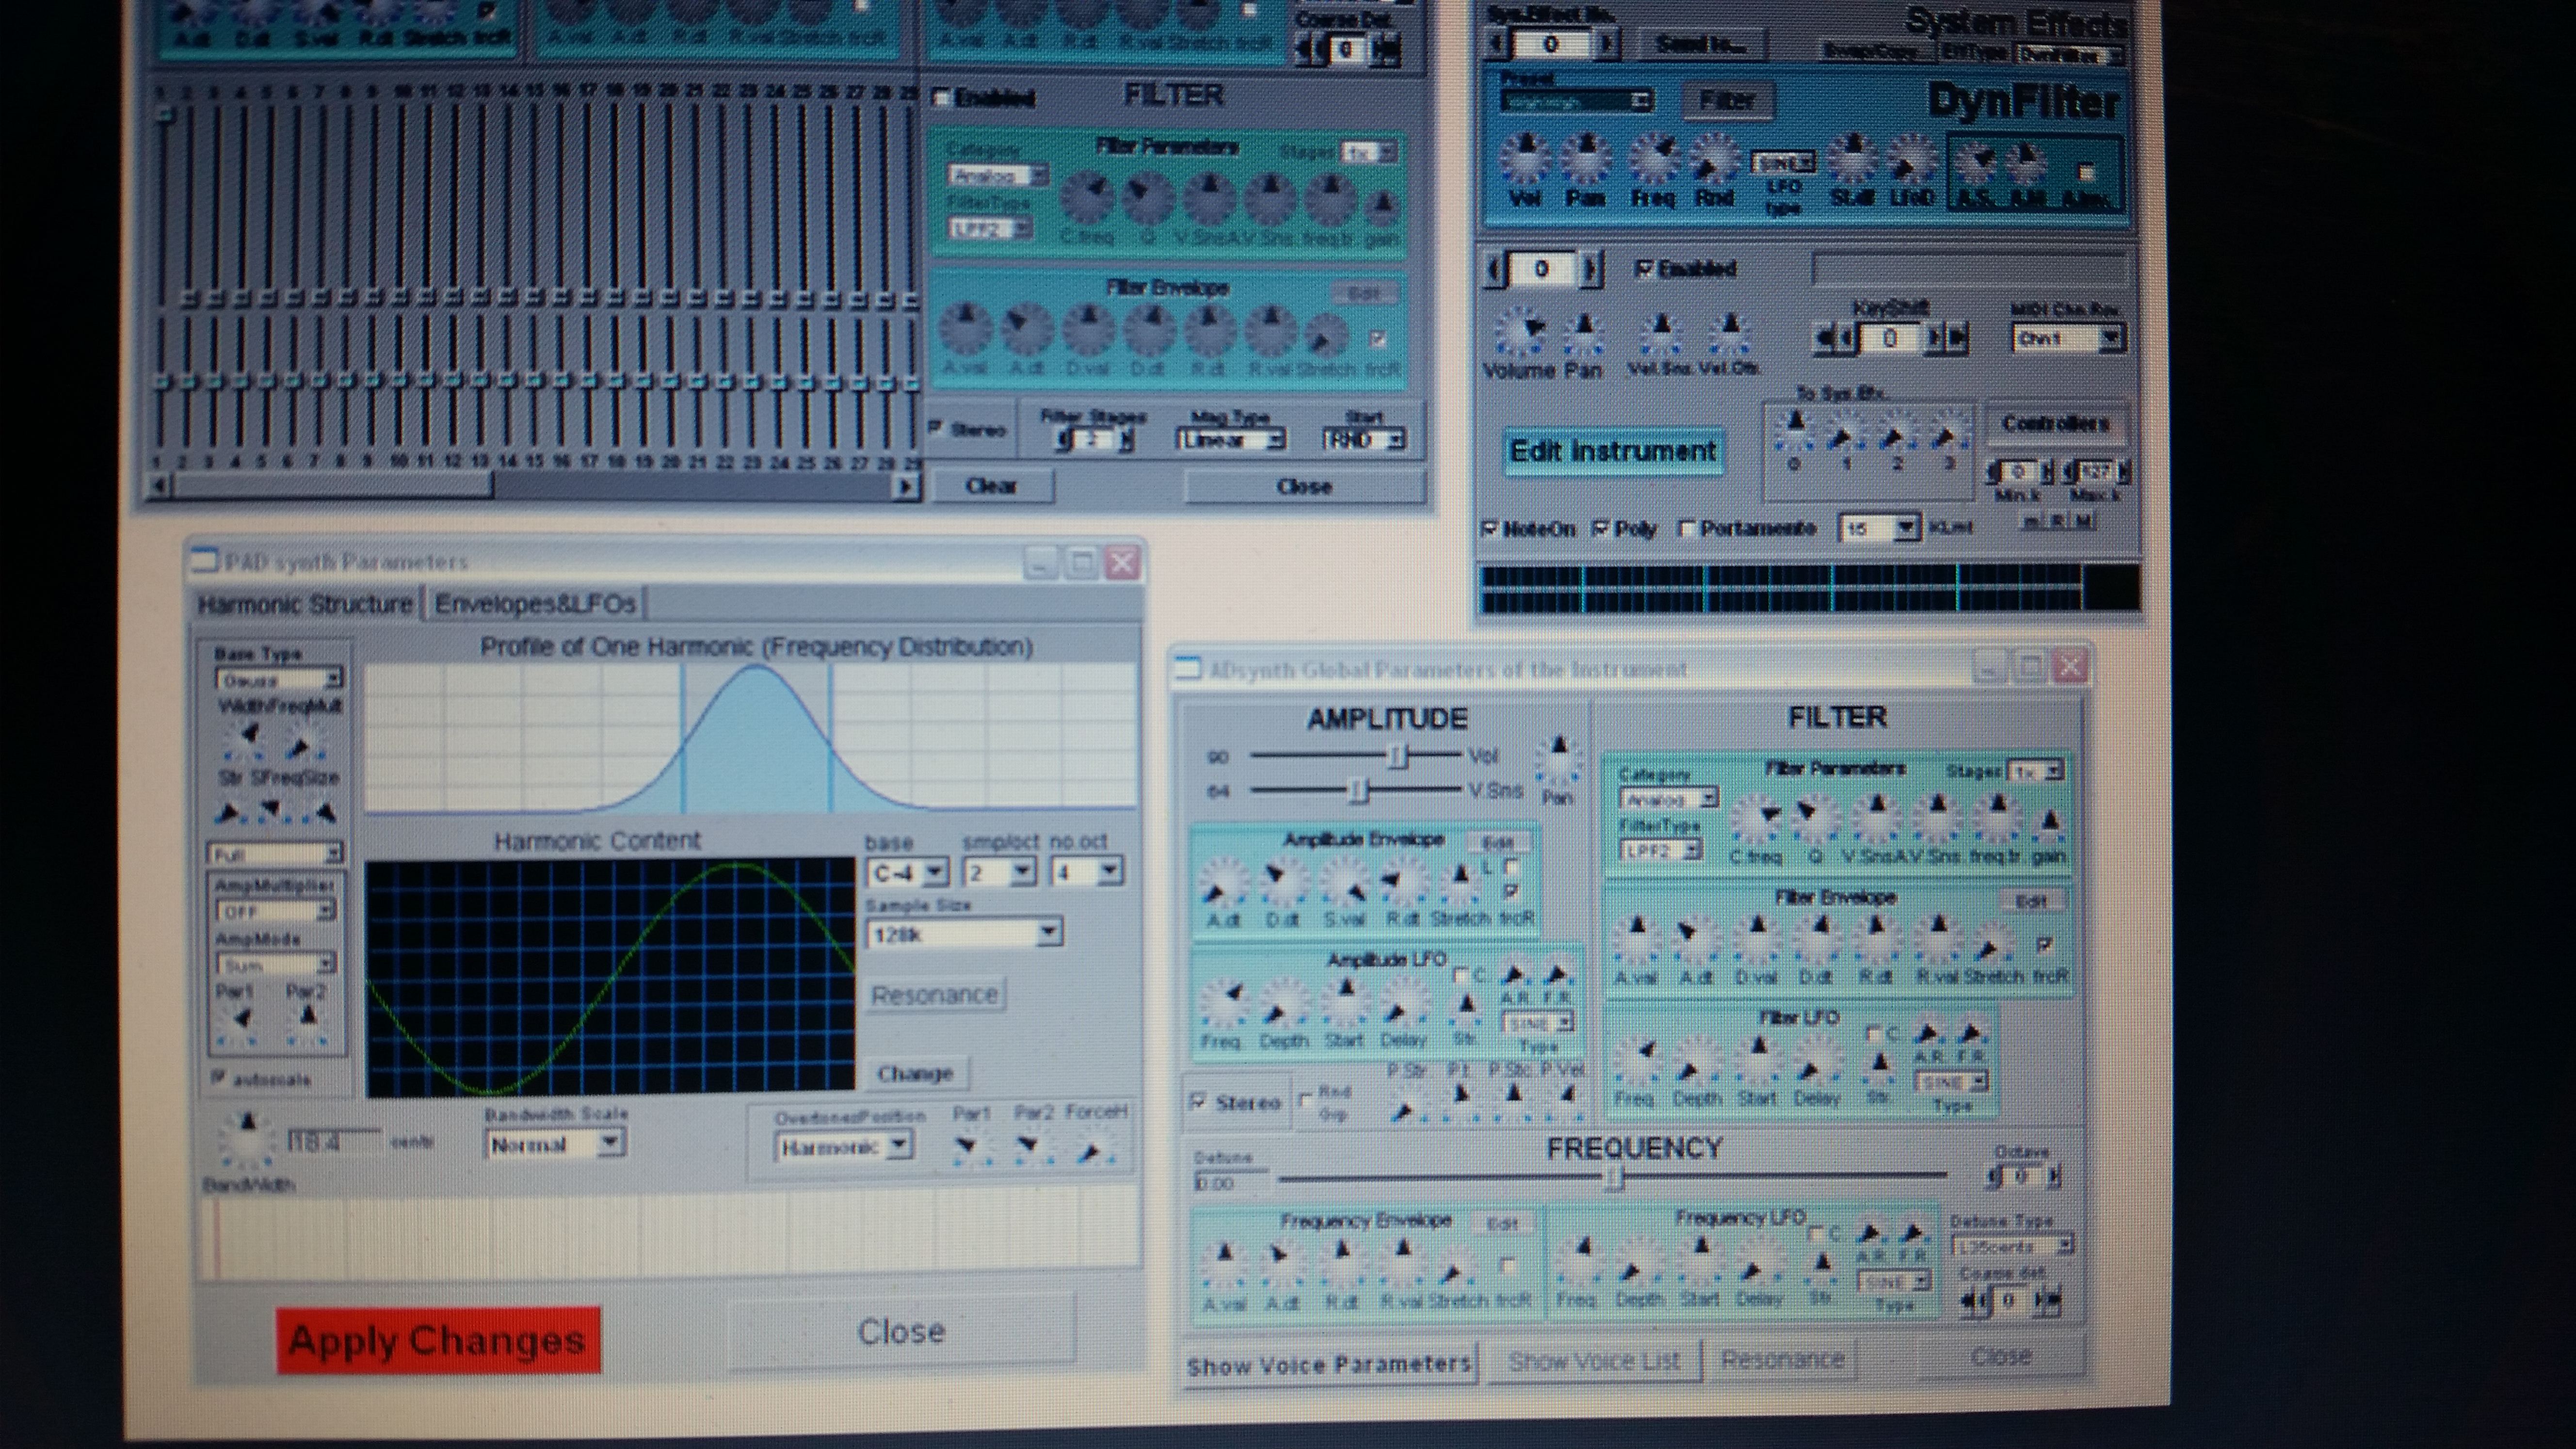Click the ForceH knob in PADsynth
The image size is (2576, 1449).
[x=1095, y=1148]
